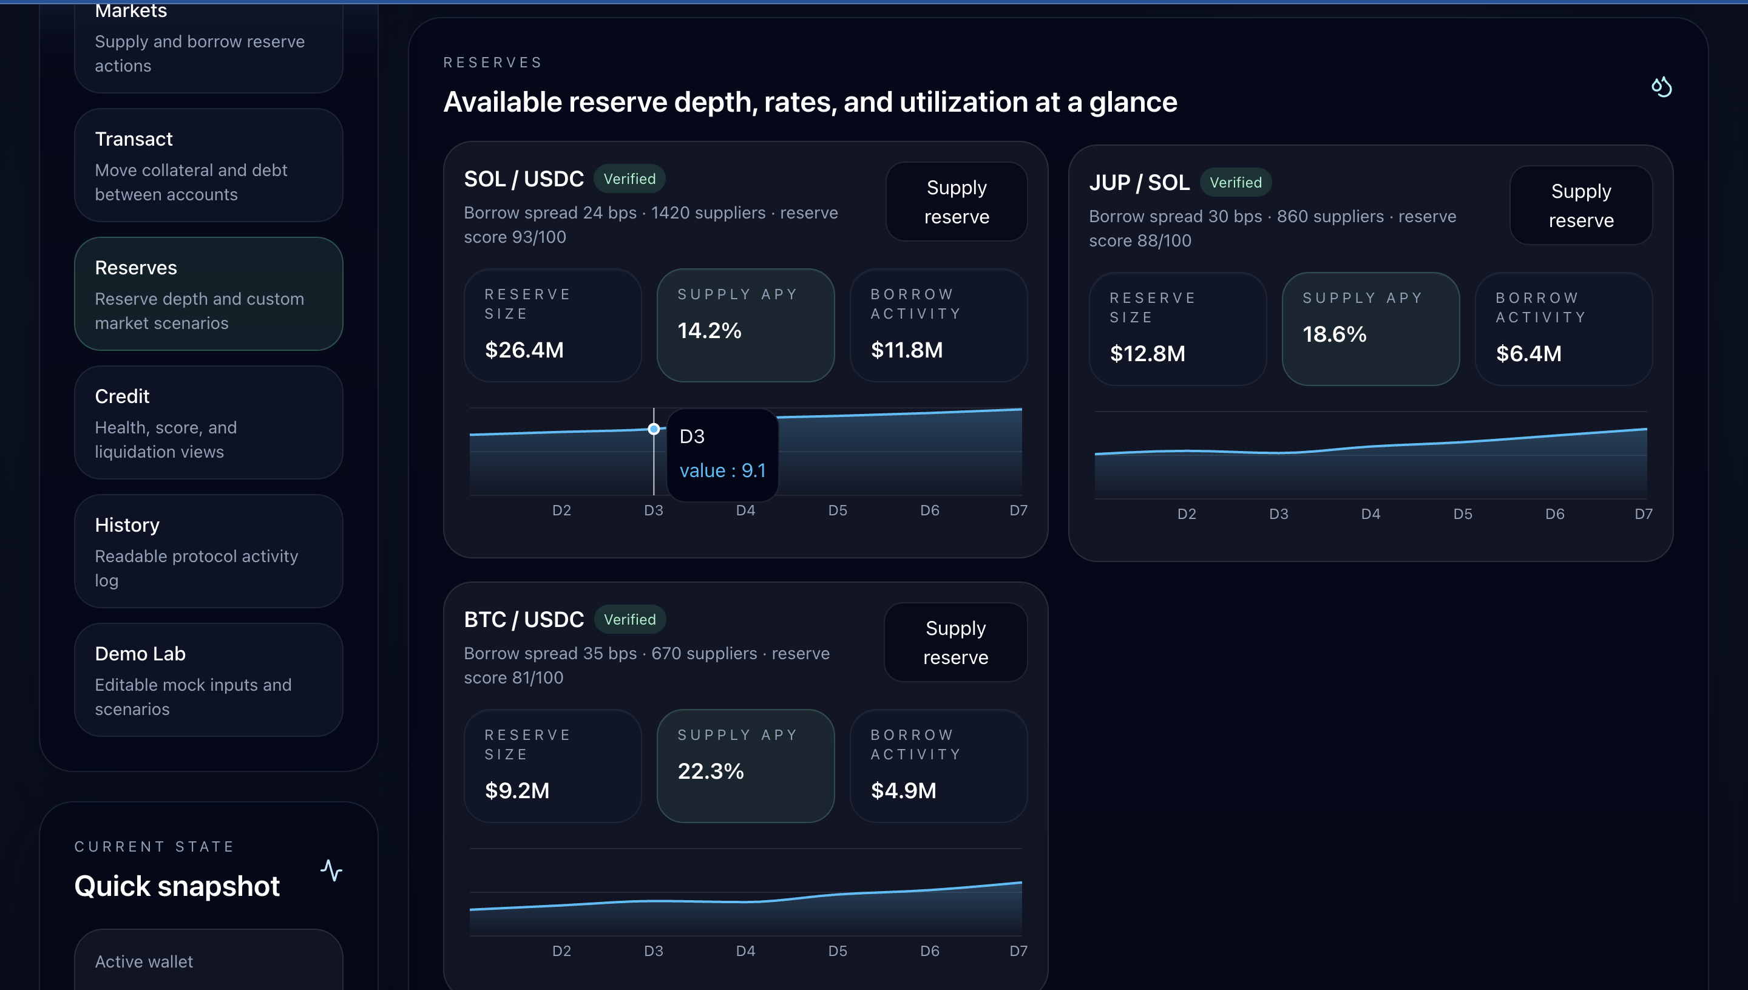Click the Verified badge on BTC / USDC
This screenshot has height=990, width=1748.
pyautogui.click(x=629, y=619)
